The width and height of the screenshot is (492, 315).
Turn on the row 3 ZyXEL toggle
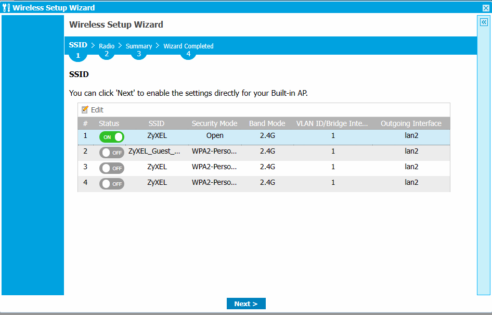112,168
